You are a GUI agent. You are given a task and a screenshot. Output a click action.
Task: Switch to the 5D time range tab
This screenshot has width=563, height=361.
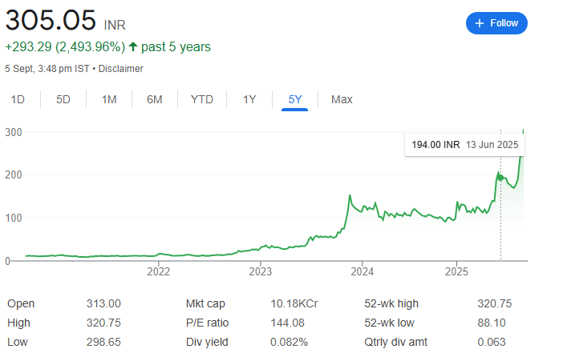(63, 99)
